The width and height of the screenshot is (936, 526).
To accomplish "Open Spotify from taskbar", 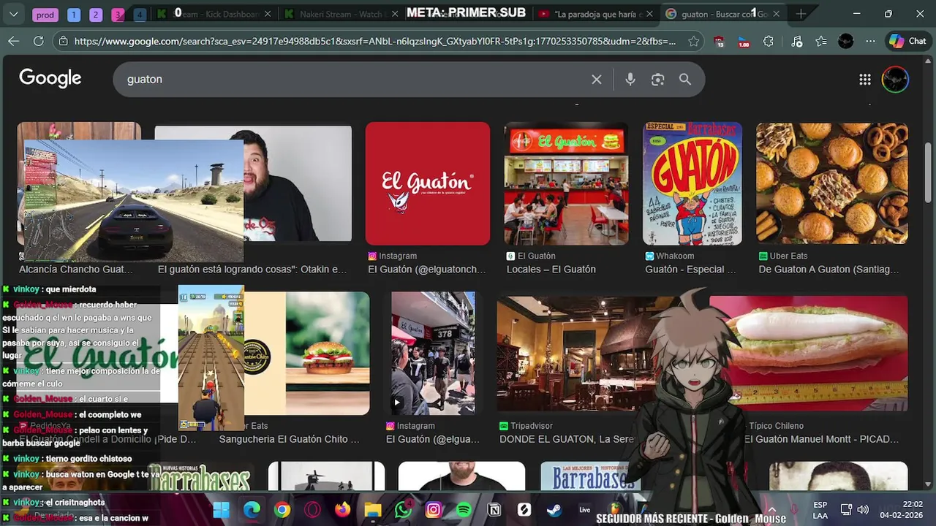I will tap(464, 509).
